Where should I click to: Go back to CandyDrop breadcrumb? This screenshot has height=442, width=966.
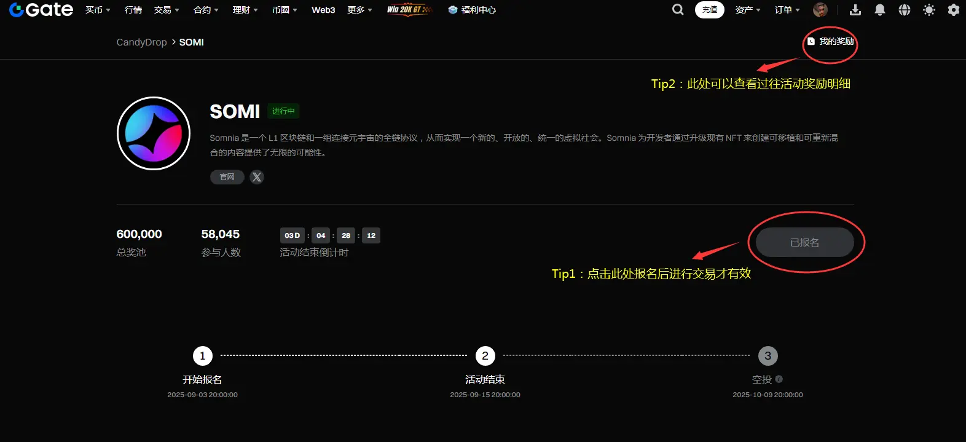[141, 42]
